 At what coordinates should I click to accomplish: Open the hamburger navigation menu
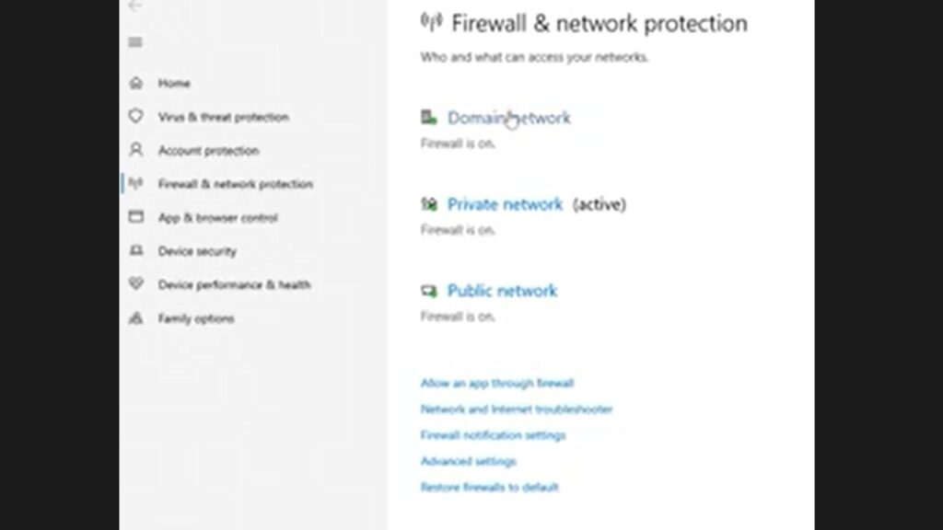click(x=135, y=42)
